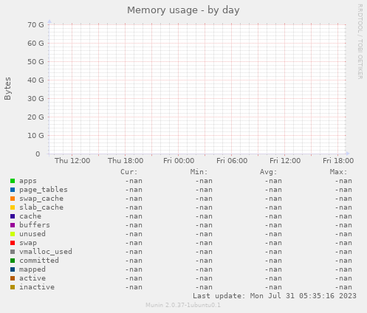Click the '30 G' y-axis tick label
367x313 pixels.
point(35,99)
